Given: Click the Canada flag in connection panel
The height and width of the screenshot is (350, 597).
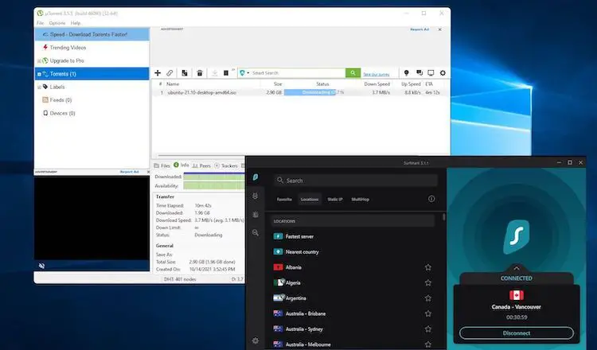Looking at the screenshot, I should [x=517, y=295].
